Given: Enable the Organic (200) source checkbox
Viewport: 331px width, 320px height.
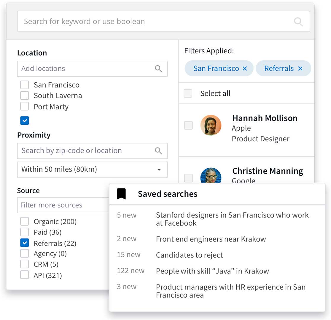Looking at the screenshot, I should pos(25,221).
